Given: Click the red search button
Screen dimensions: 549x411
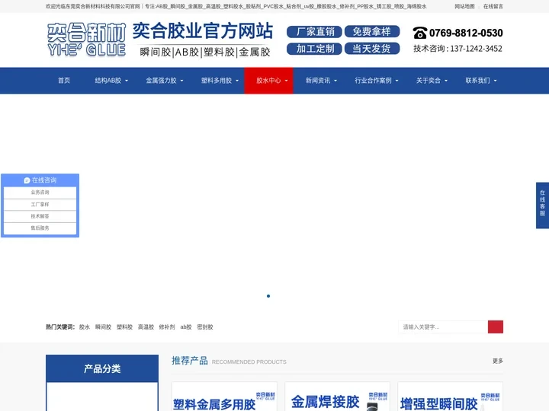Looking at the screenshot, I should click(x=496, y=327).
